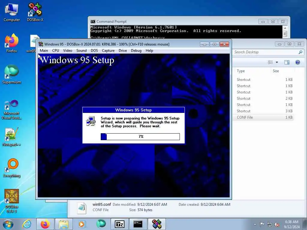Open the Firefox desktop shortcut

point(12,43)
